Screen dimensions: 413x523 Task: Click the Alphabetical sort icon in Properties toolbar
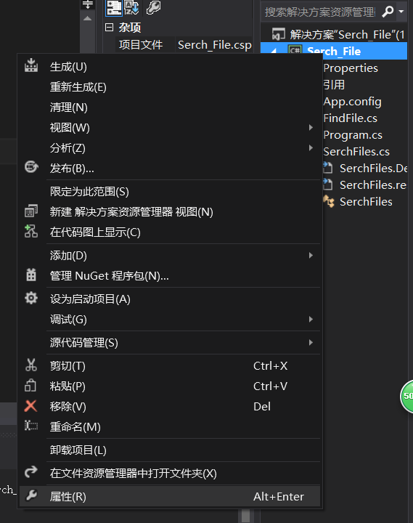[x=131, y=8]
